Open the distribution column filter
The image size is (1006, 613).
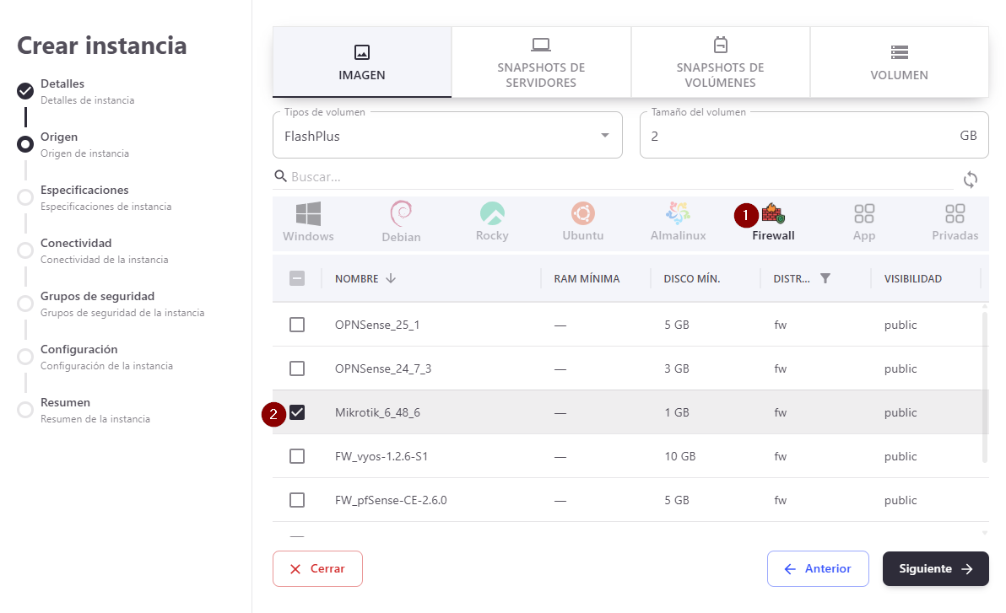coord(825,278)
